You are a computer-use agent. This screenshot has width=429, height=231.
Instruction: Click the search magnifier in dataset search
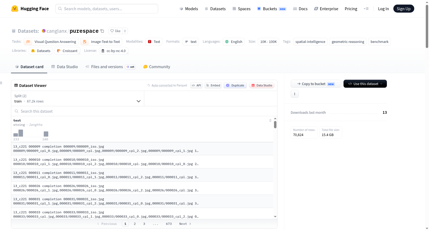click(x=17, y=111)
